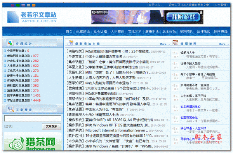Open recommended article 岁月流逝不著一丝痕迹
233x153 pixels.
click(195, 85)
